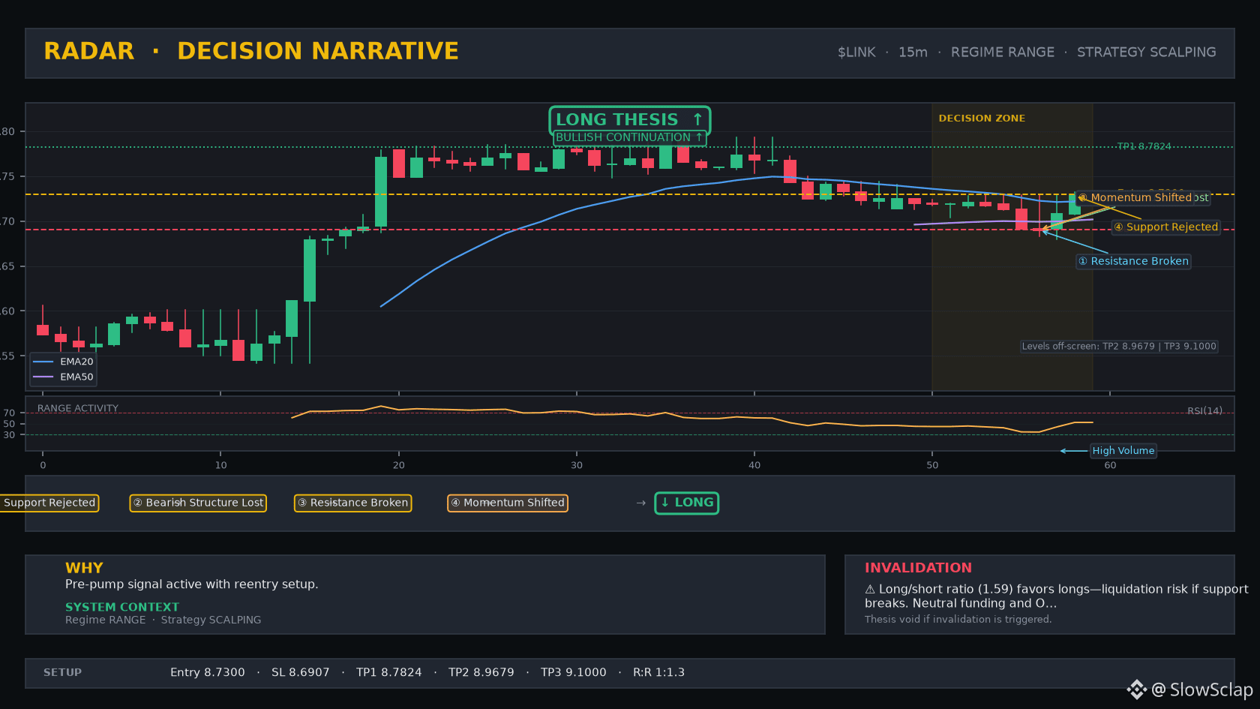The image size is (1260, 709).
Task: Click the WHY heading
Action: coord(84,568)
